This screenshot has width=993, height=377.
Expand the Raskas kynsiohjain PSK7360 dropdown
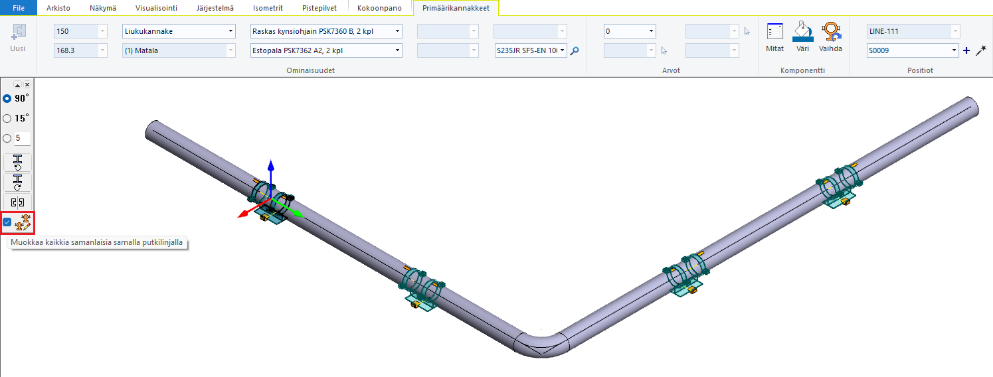coord(397,31)
